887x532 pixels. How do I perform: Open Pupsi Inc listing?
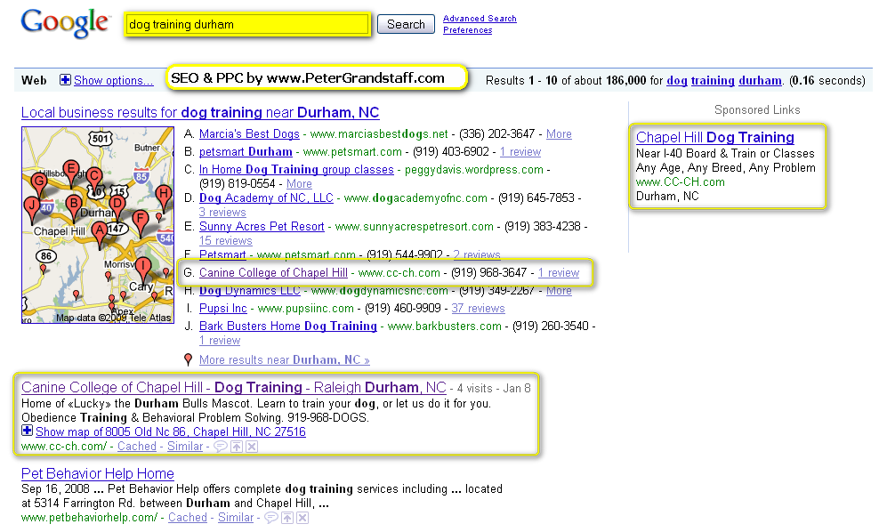click(x=223, y=309)
